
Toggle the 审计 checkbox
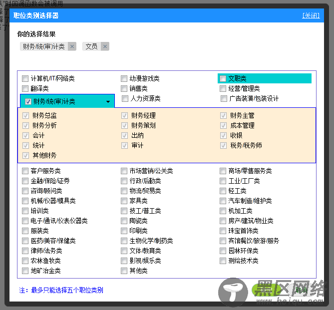[x=125, y=146]
